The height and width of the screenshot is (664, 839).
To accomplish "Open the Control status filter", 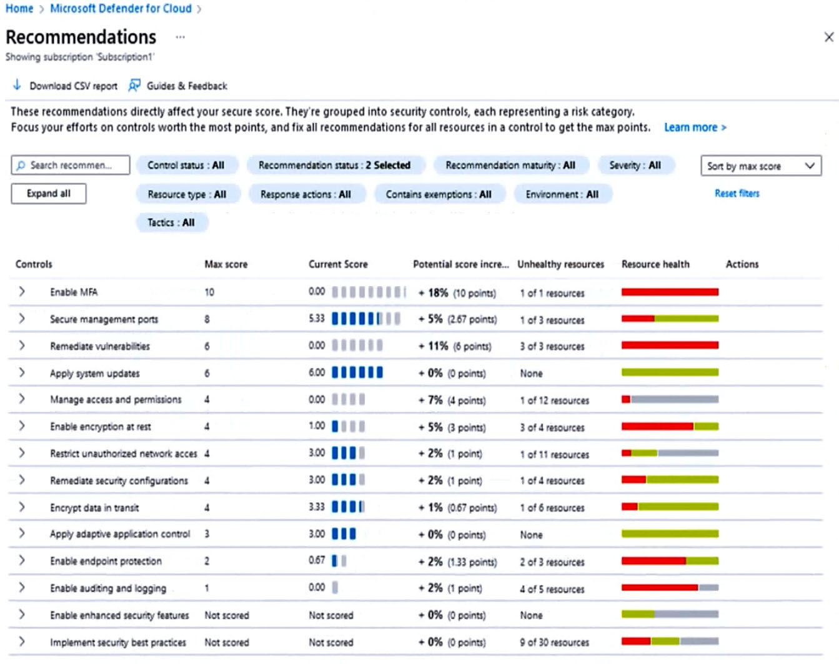I will click(x=186, y=166).
